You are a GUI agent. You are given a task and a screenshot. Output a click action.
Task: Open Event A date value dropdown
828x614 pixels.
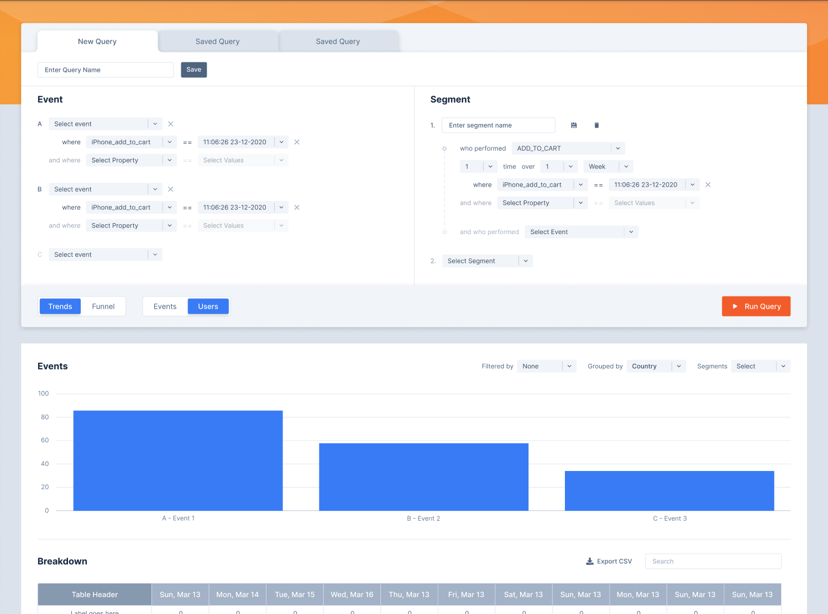point(243,142)
